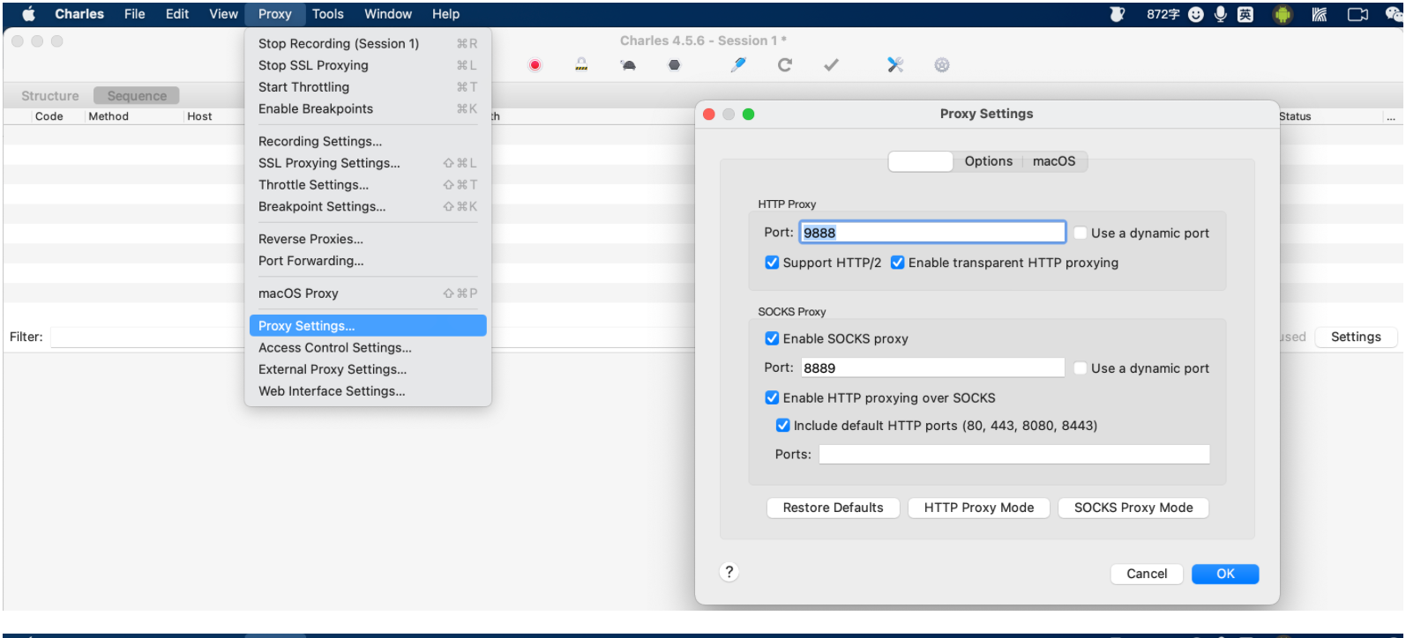Screen dimensions: 1406x638
Task: Toggle throttling with the turtle icon
Action: click(x=628, y=65)
